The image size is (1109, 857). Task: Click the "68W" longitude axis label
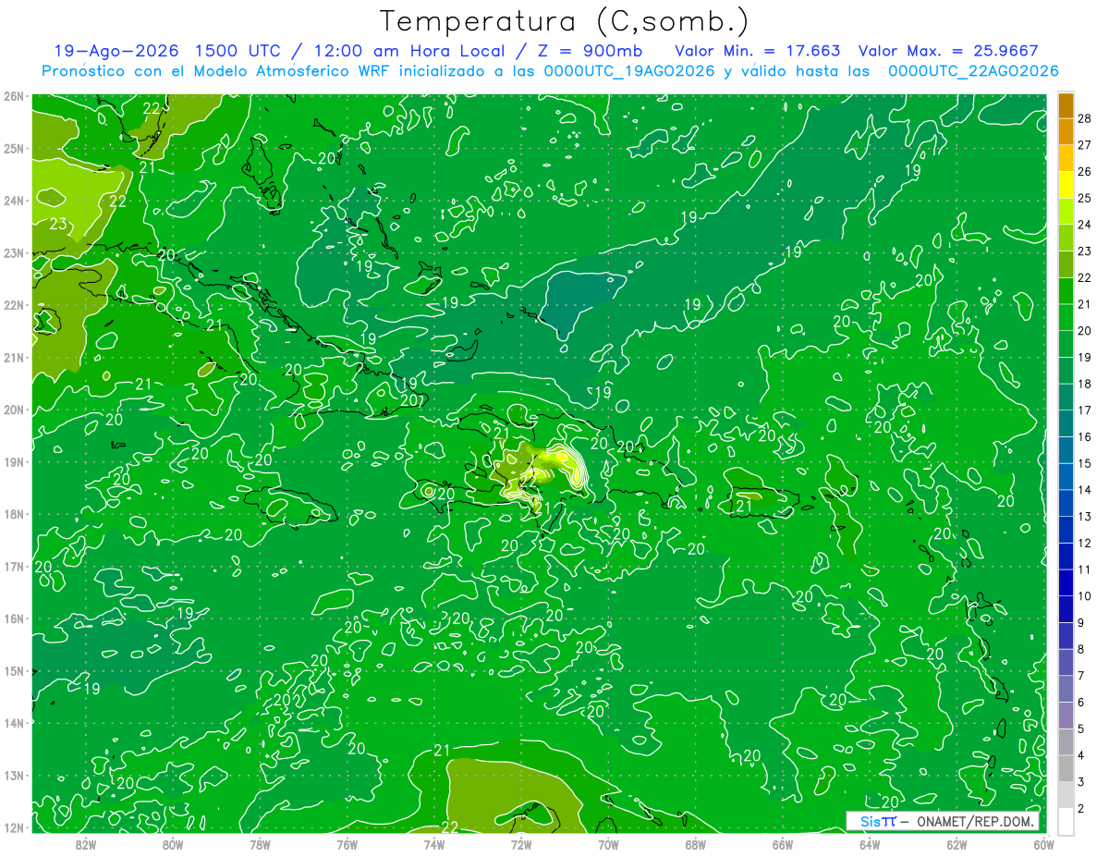point(695,843)
